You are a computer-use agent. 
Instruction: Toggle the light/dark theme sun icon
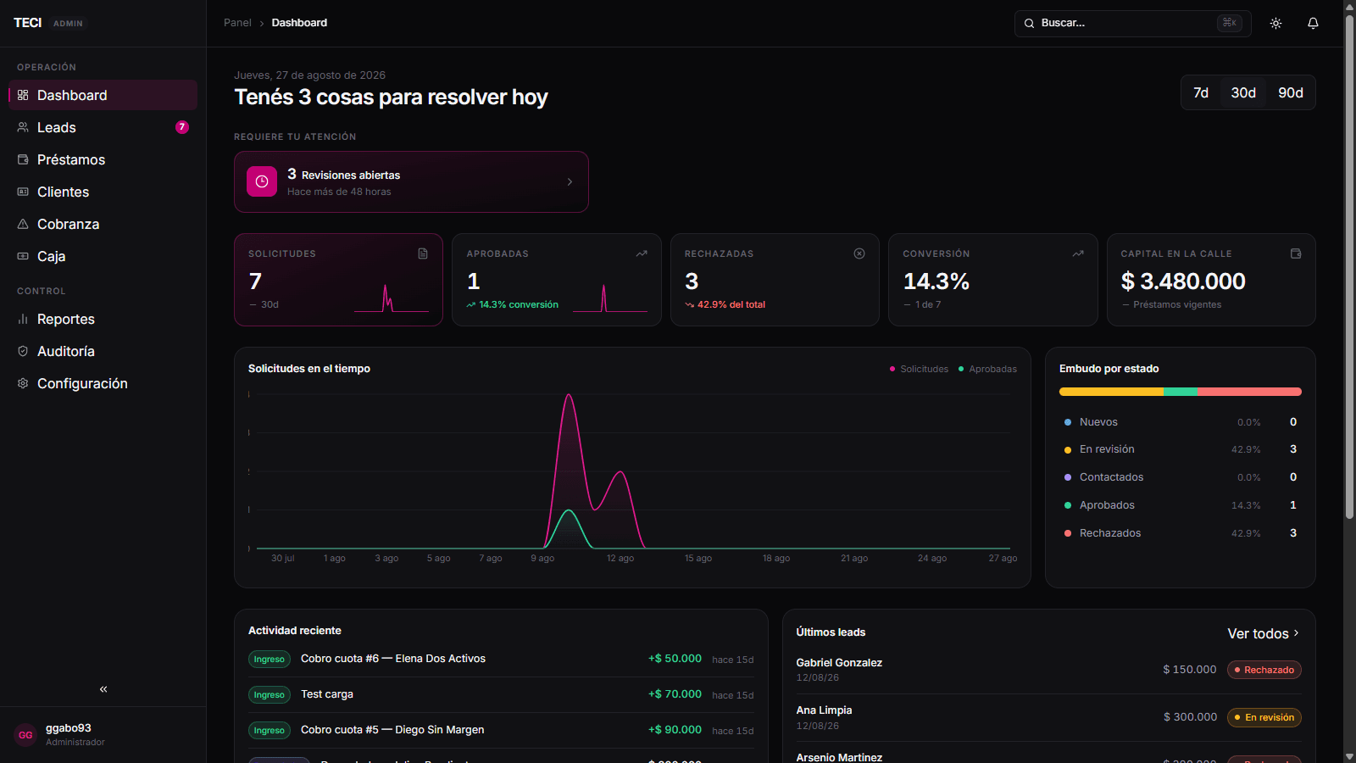[1275, 24]
